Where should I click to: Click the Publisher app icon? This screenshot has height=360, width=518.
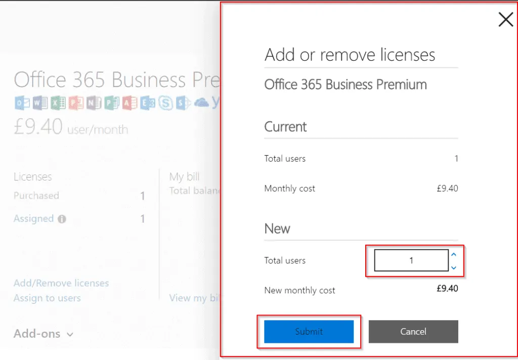coord(112,103)
